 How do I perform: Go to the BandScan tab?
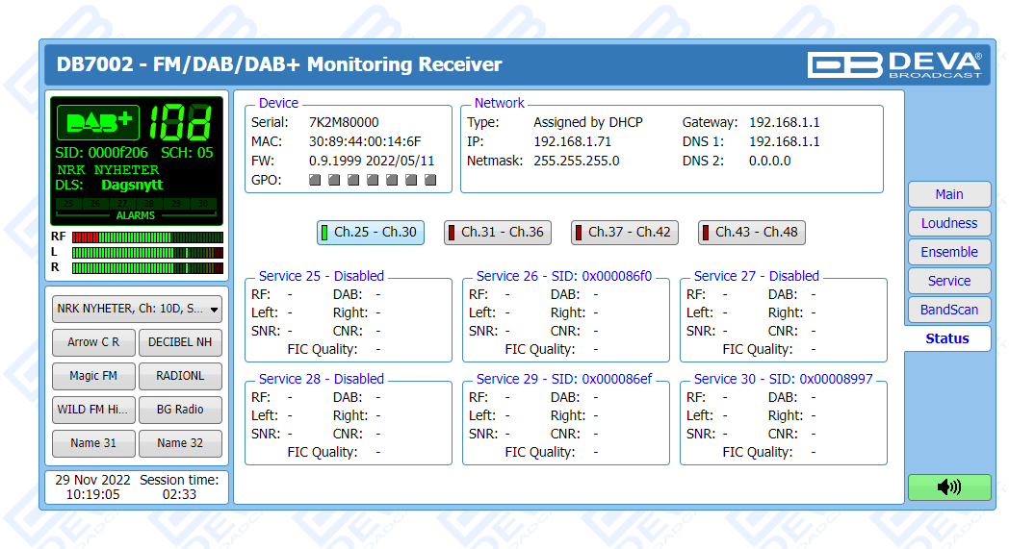point(948,310)
